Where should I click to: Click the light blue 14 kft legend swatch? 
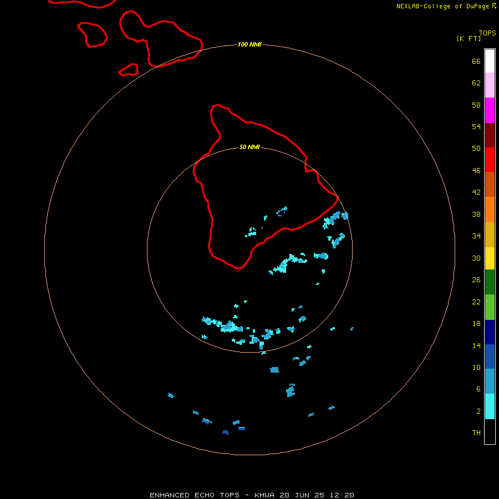pos(490,381)
